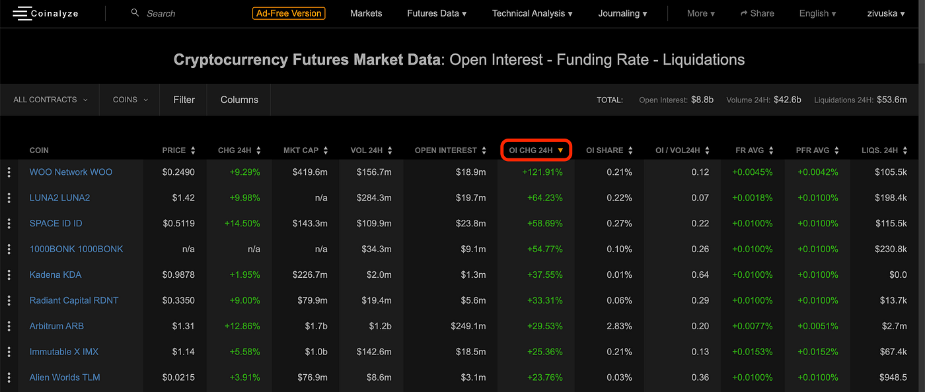The image size is (925, 392).
Task: Sort table by VOL 24H column
Action: tap(371, 150)
